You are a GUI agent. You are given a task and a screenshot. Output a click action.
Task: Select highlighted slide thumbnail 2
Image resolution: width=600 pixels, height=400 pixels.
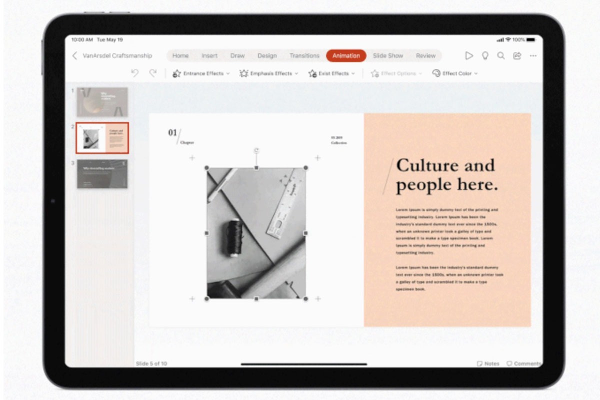(102, 138)
